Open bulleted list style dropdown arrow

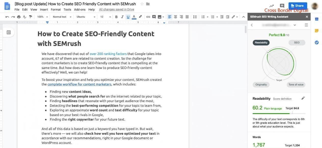click(x=217, y=17)
